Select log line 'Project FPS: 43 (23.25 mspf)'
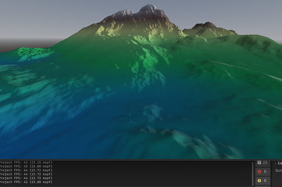 point(26,163)
